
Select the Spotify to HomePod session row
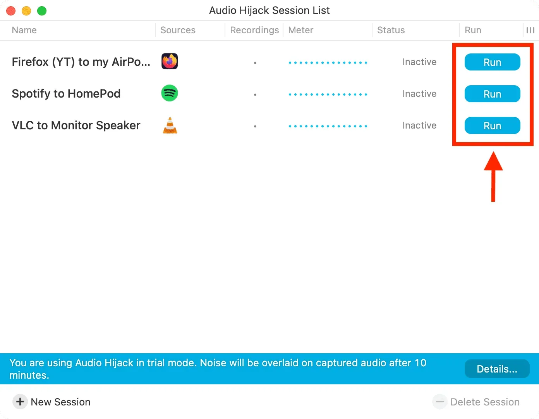[66, 94]
